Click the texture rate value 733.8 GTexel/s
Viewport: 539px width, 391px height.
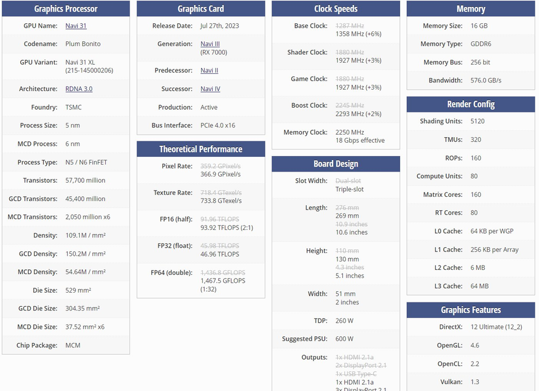coord(221,201)
